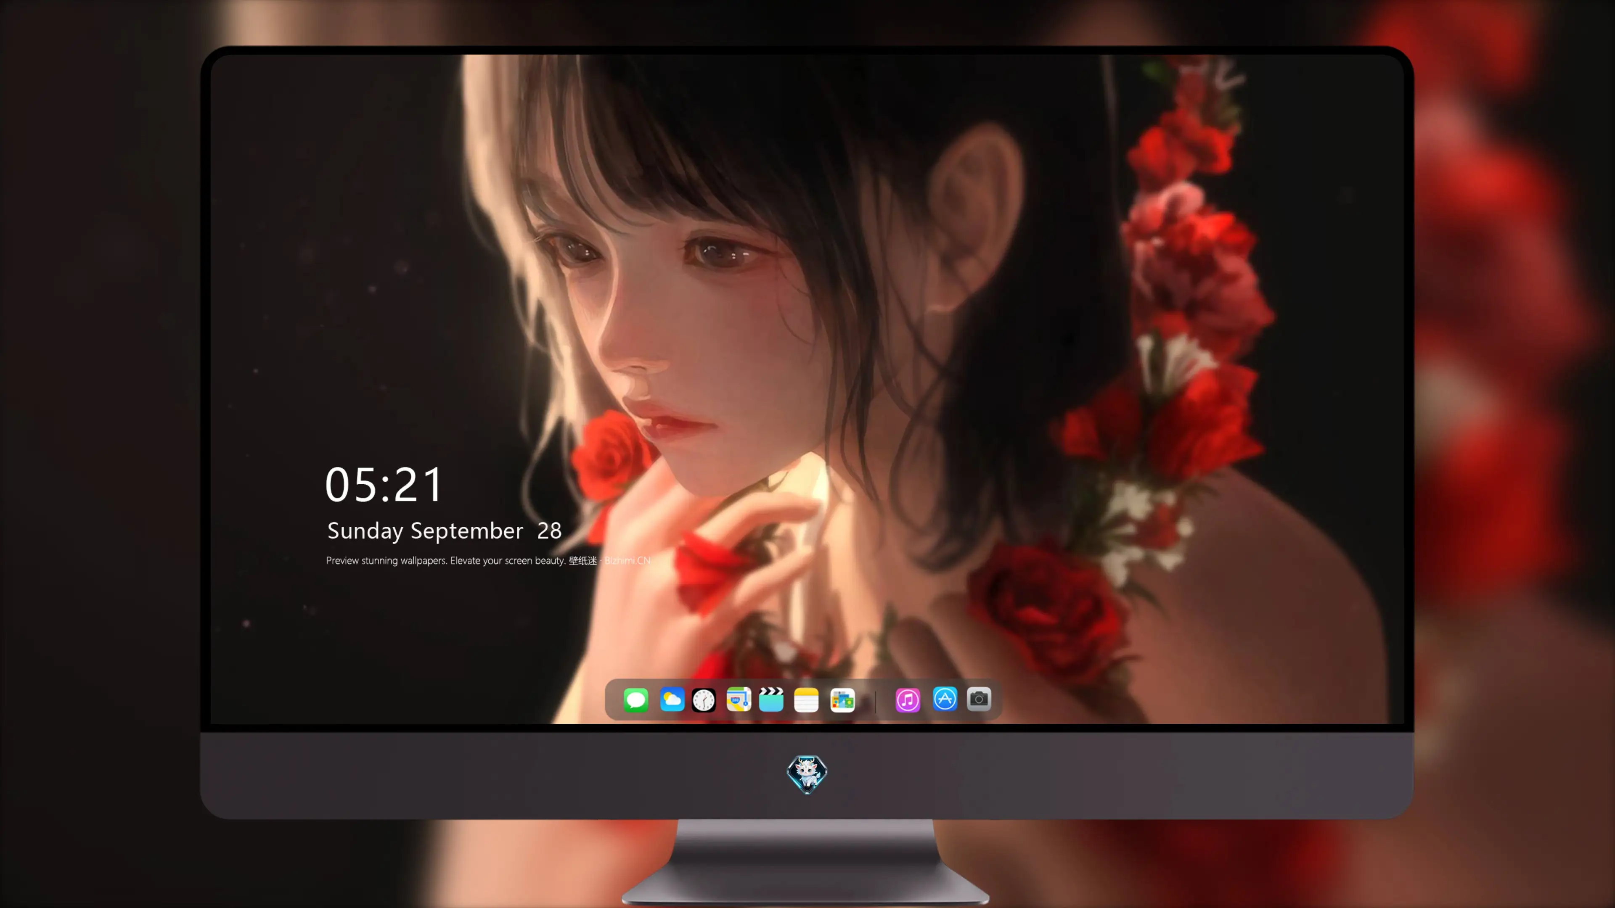Image resolution: width=1615 pixels, height=908 pixels.
Task: Click the 'Preview stunning wallpapers' tagline
Action: coord(488,560)
